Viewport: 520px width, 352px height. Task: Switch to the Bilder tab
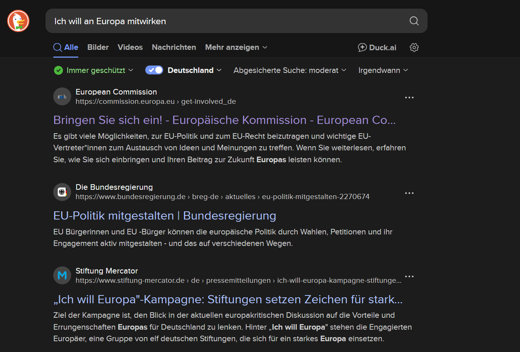(98, 47)
